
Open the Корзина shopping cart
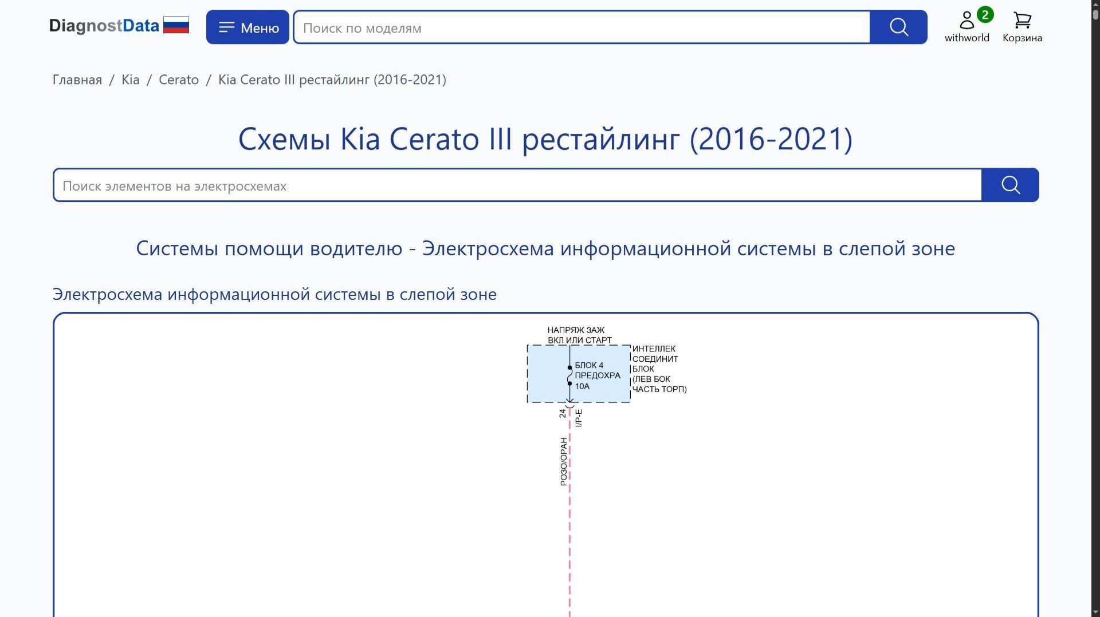point(1022,27)
